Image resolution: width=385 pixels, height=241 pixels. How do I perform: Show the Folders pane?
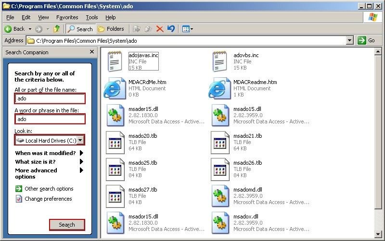pyautogui.click(x=111, y=29)
